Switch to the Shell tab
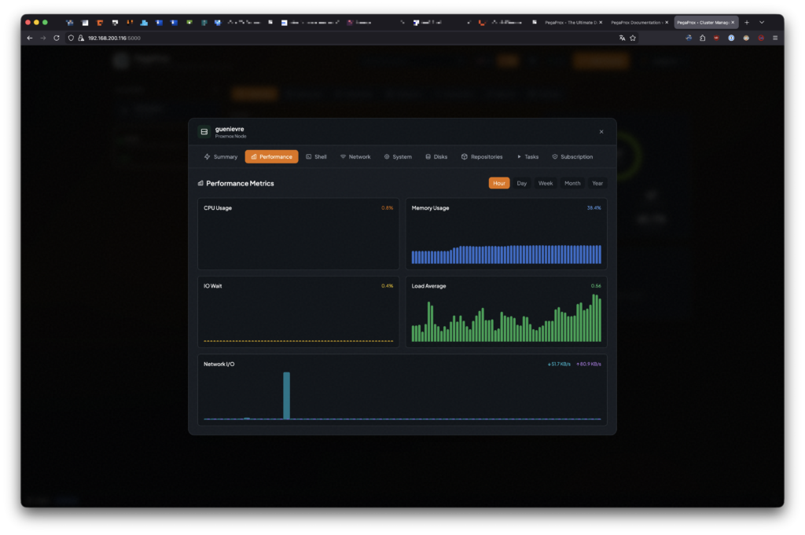The width and height of the screenshot is (805, 535). tap(316, 156)
